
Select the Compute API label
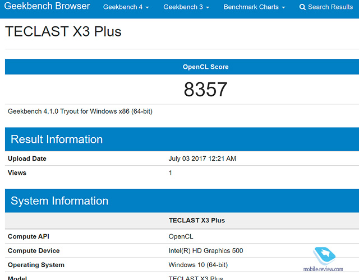29,236
